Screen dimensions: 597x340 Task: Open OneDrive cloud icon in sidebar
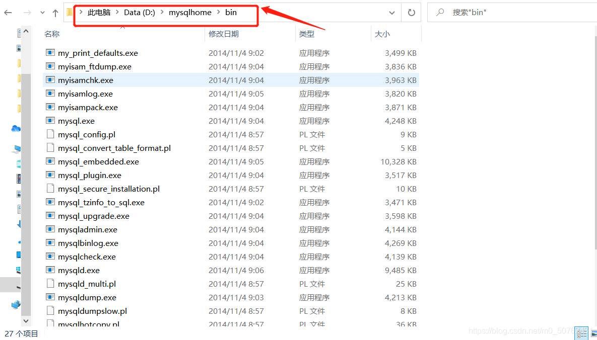[16, 129]
